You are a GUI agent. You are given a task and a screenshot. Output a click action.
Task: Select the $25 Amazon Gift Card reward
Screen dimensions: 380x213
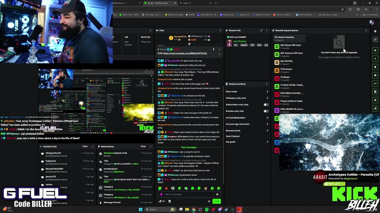click(x=289, y=54)
